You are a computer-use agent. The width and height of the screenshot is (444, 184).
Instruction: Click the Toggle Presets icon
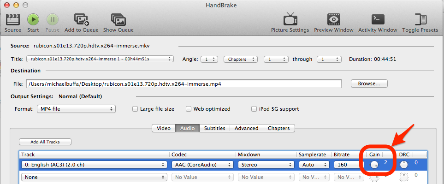tap(420, 19)
